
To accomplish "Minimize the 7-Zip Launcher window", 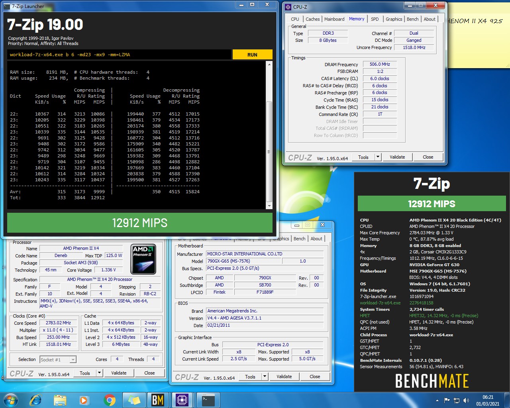I will 241,5.
